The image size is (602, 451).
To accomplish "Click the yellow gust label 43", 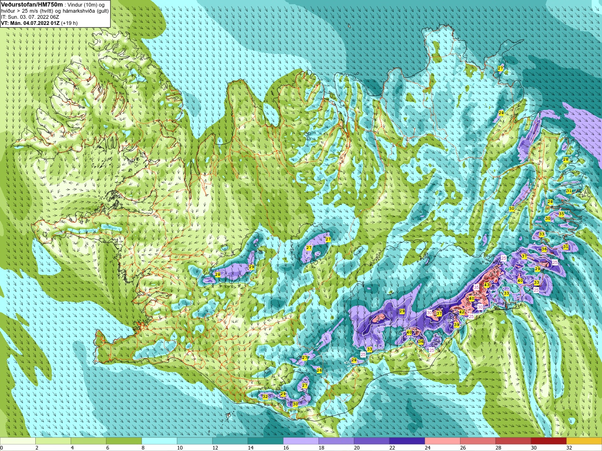I will click(487, 285).
